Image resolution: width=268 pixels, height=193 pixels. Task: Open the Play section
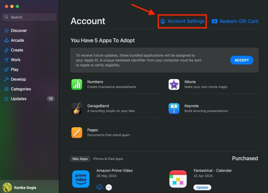[x=15, y=69]
